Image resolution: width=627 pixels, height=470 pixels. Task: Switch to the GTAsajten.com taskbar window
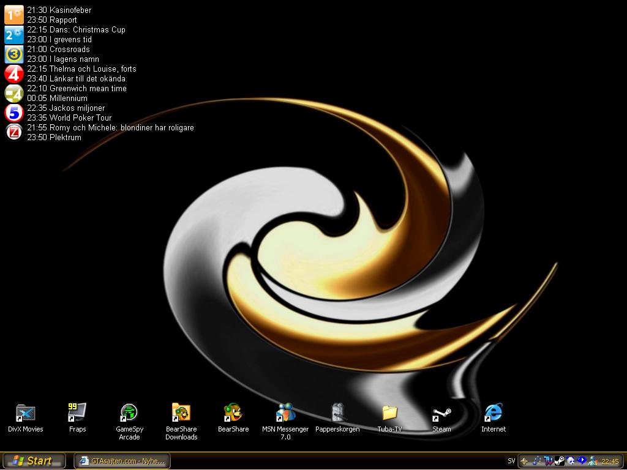[122, 461]
